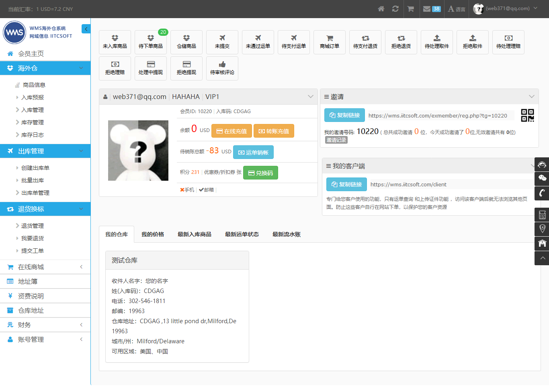
Task: Collapse the sidebar with the blue arrow toggle
Action: 86,29
